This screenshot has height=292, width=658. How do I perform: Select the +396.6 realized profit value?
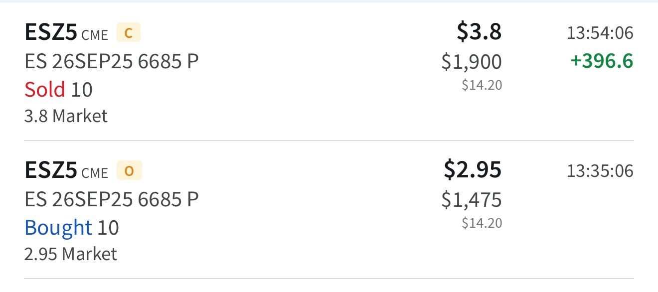click(x=602, y=62)
